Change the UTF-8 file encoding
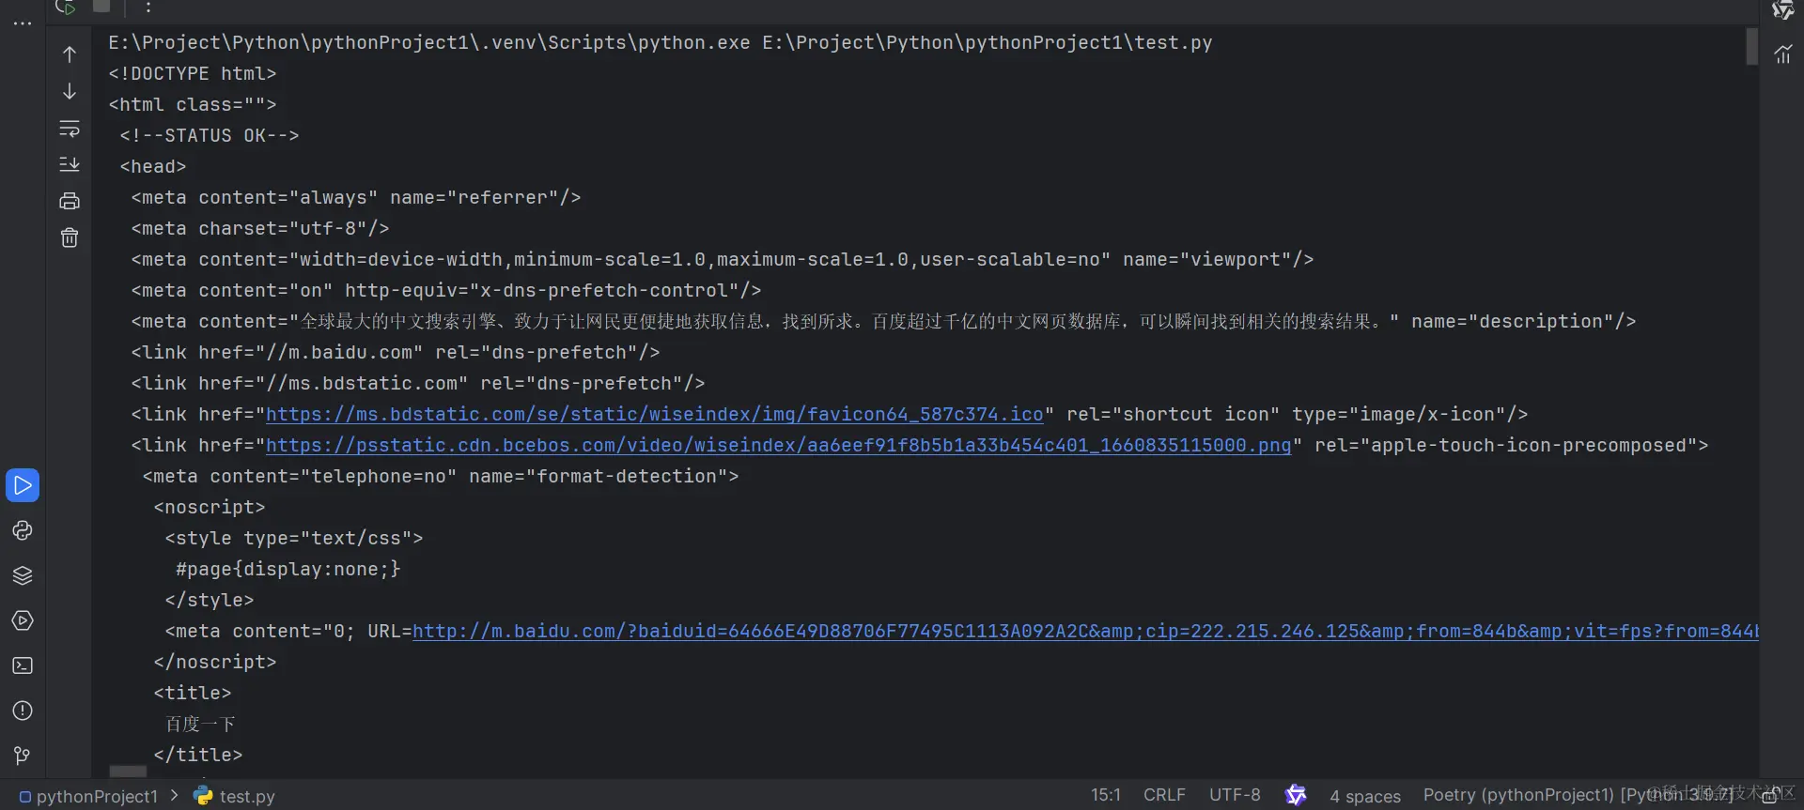This screenshot has width=1804, height=810. coord(1235,795)
